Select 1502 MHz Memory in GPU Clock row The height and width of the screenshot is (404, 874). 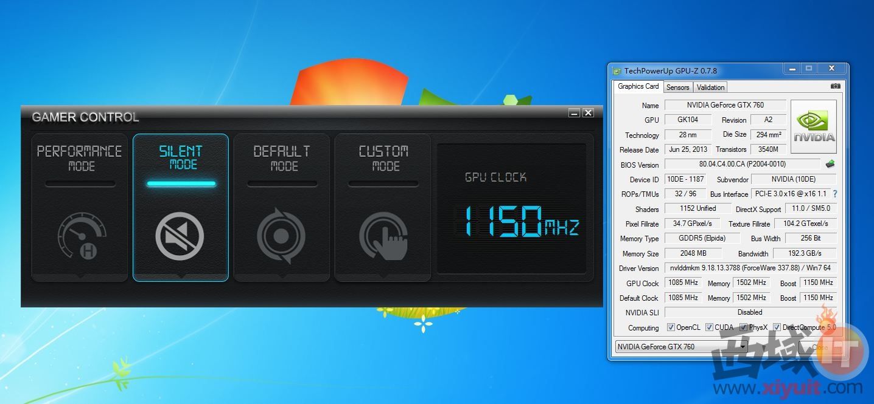pos(751,283)
